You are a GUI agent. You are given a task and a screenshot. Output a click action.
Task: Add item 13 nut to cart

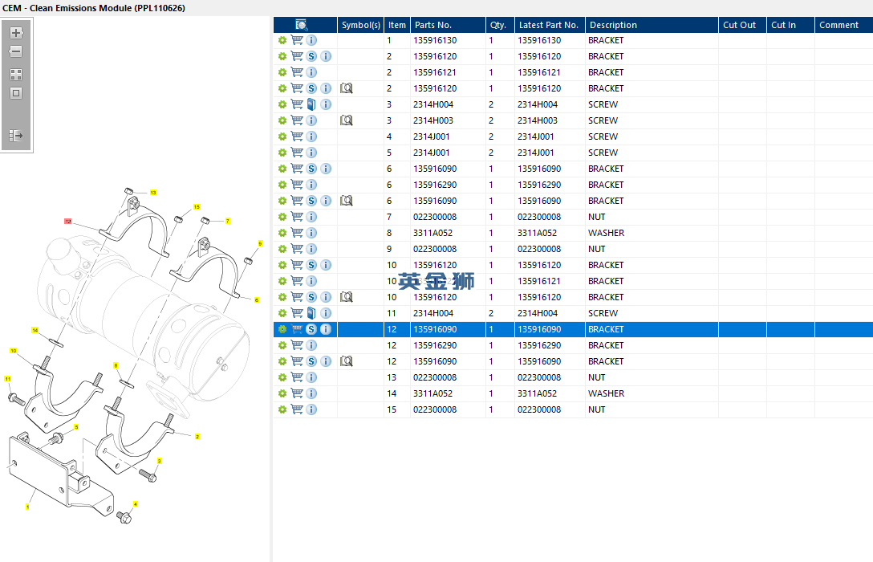click(x=297, y=377)
